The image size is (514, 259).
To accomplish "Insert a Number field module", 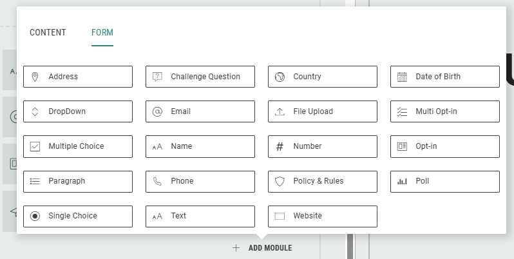I will [x=322, y=146].
